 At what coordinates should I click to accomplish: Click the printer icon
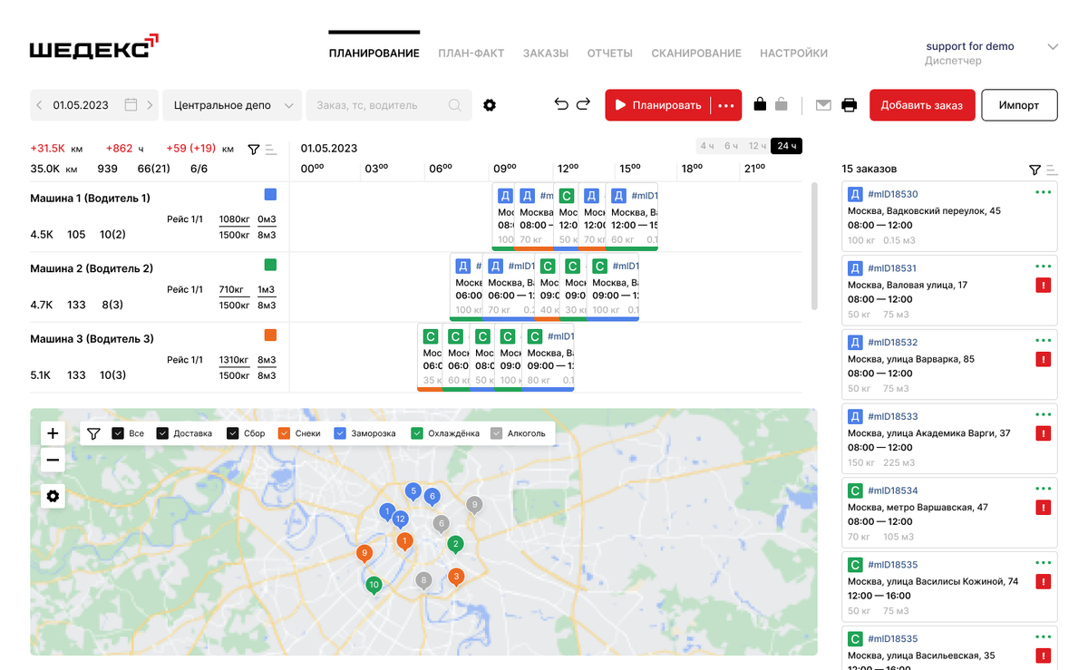coord(849,105)
